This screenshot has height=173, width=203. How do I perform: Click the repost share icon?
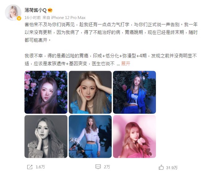[x=30, y=167]
